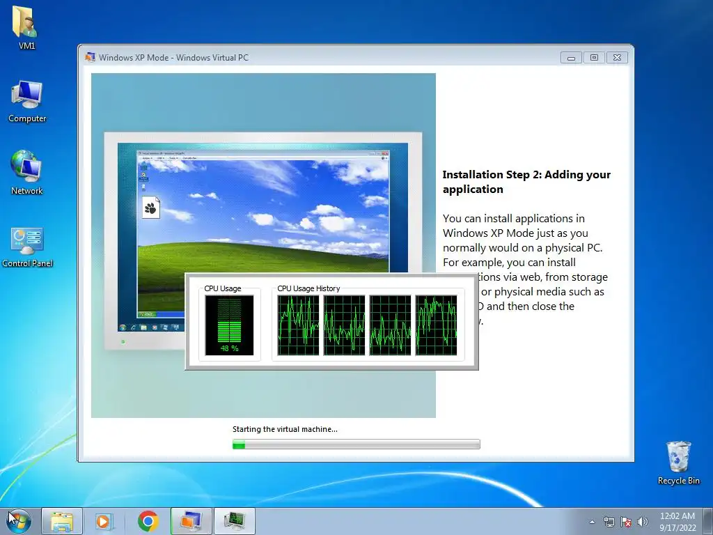Launch Windows Media Player from the taskbar
Screen dimensions: 713x535
pyautogui.click(x=103, y=521)
